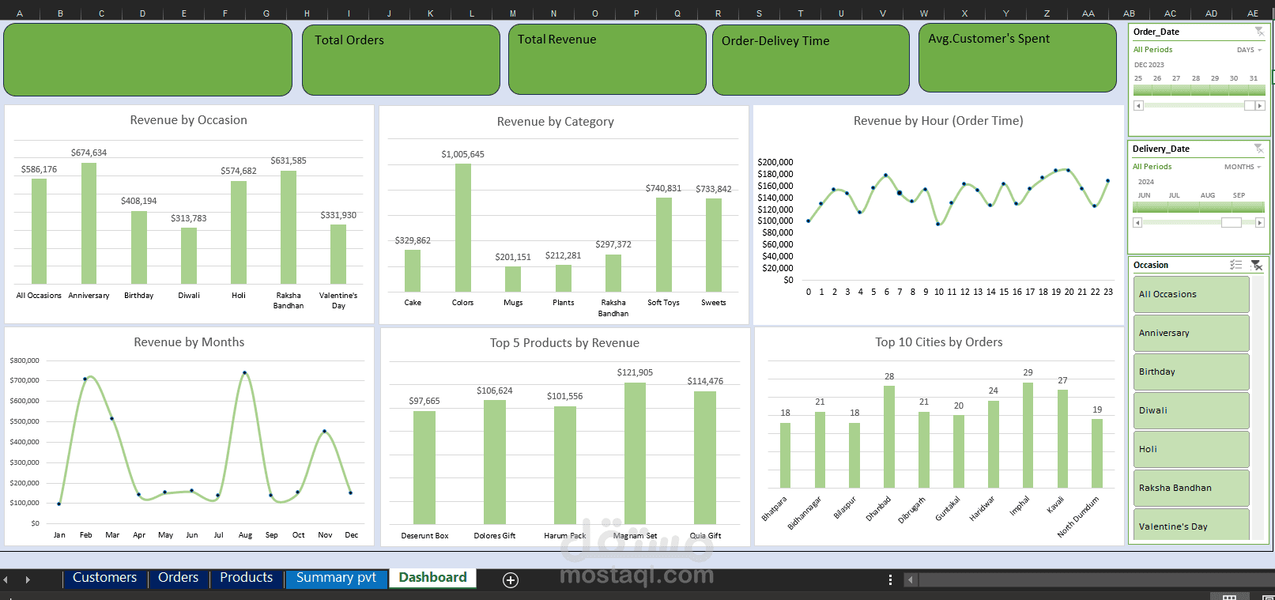Screen dimensions: 1275x600
Task: Switch to the Customers sheet tab
Action: [x=104, y=578]
